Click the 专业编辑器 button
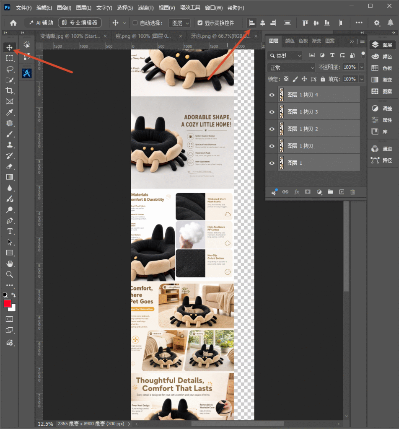Image resolution: width=399 pixels, height=429 pixels. pos(80,23)
